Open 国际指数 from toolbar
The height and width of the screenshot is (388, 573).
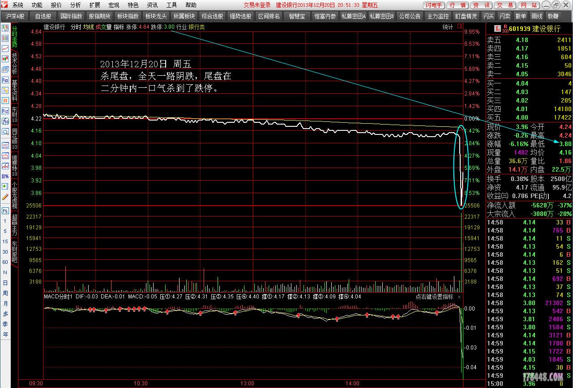[71, 16]
